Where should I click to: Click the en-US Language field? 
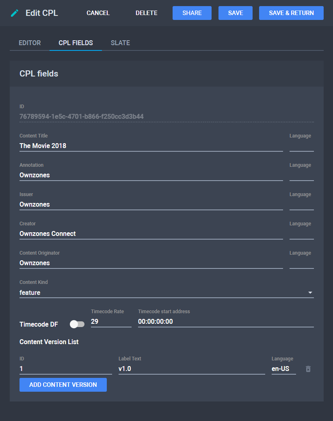(283, 369)
